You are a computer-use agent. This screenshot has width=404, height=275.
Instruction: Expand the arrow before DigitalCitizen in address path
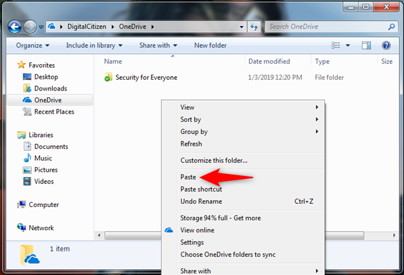(x=61, y=27)
